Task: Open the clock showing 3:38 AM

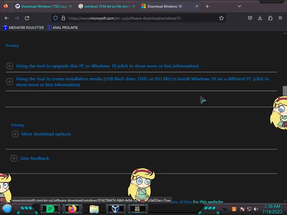Action: pos(272,209)
